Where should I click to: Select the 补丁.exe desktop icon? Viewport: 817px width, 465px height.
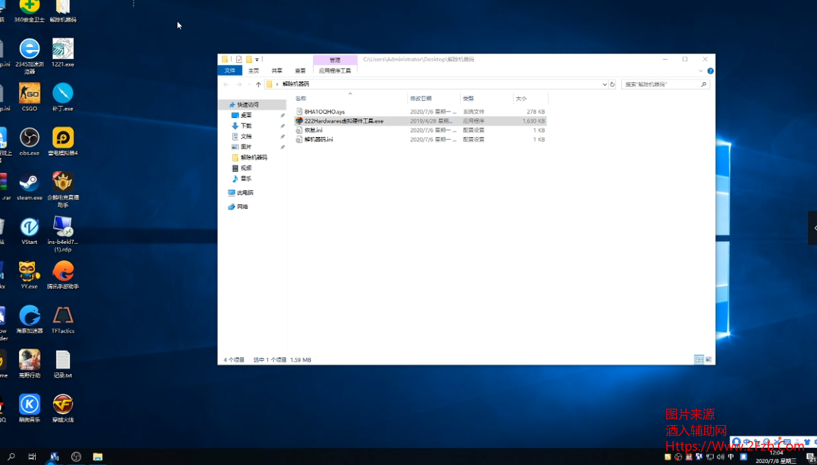click(62, 97)
